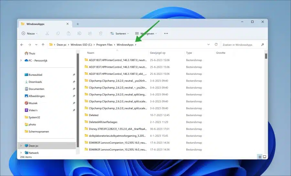
Task: Switch to large icons view in status bar
Action: [x=264, y=157]
